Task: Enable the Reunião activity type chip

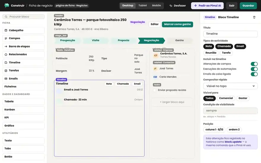Action: coord(211,53)
